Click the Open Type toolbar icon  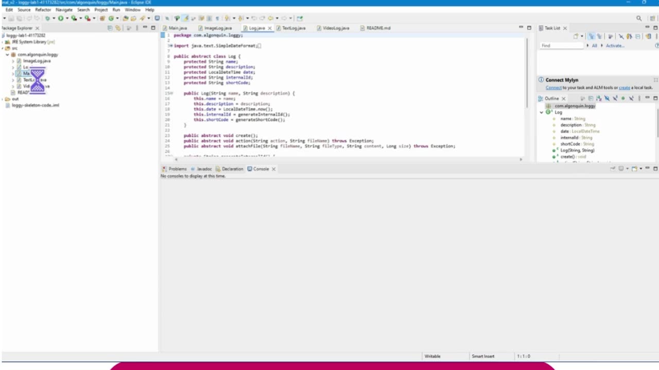125,18
